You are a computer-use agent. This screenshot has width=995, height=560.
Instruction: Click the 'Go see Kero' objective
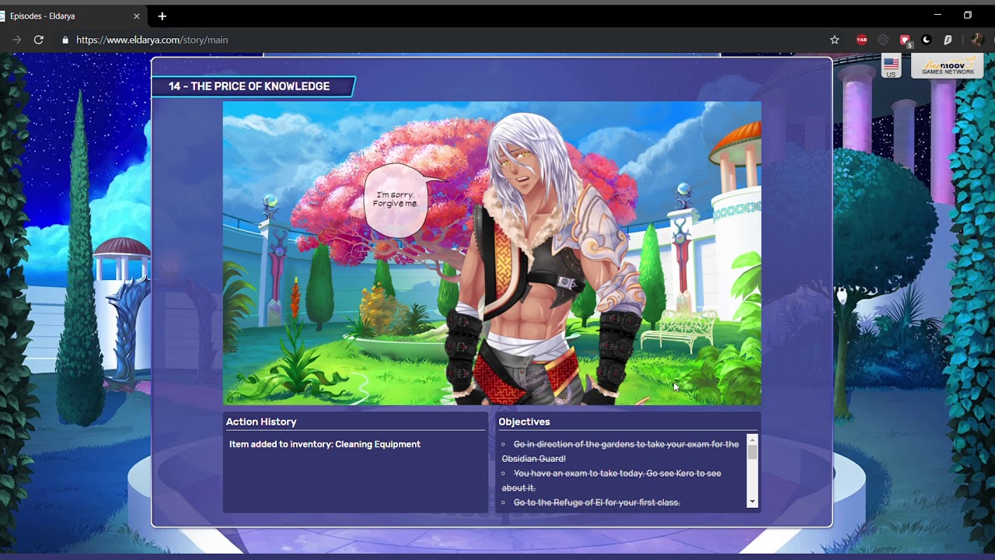(612, 481)
